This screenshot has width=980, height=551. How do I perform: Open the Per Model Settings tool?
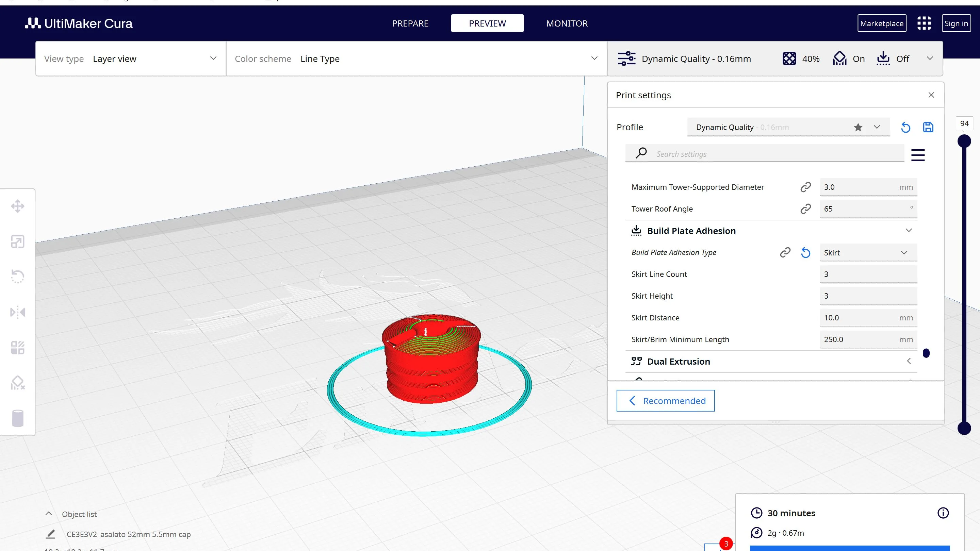[x=17, y=348]
